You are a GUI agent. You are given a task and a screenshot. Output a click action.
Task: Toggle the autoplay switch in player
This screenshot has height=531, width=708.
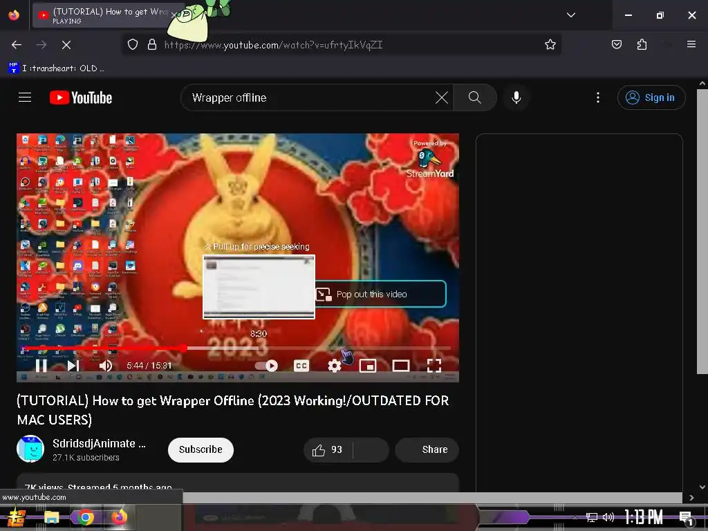click(266, 365)
